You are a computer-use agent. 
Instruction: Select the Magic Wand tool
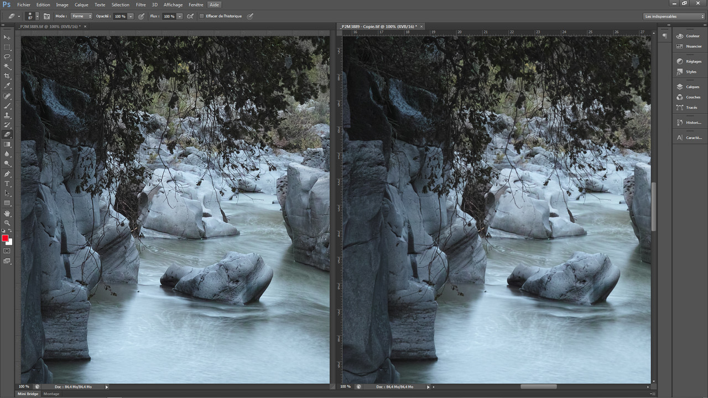point(7,66)
